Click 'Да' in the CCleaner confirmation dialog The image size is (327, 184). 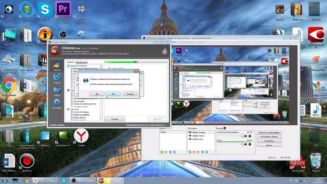click(x=97, y=94)
